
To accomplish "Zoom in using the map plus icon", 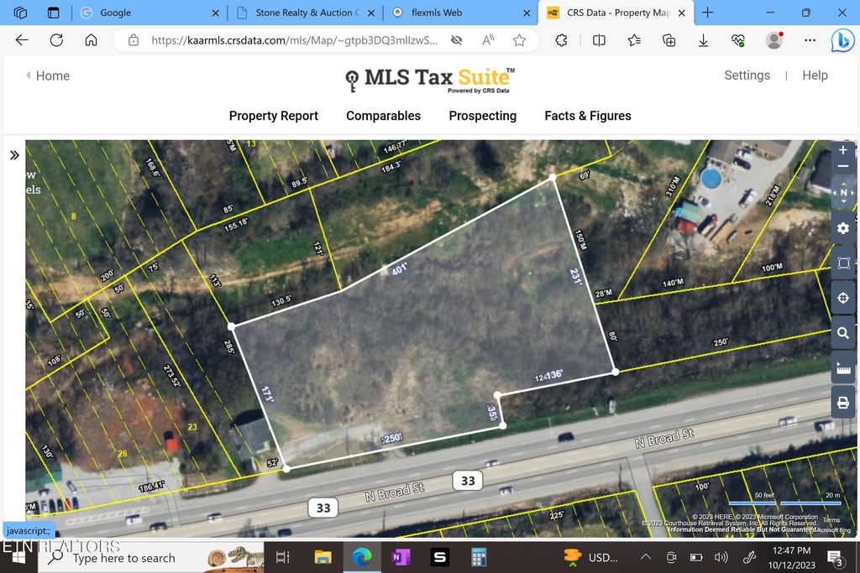I will pyautogui.click(x=842, y=149).
